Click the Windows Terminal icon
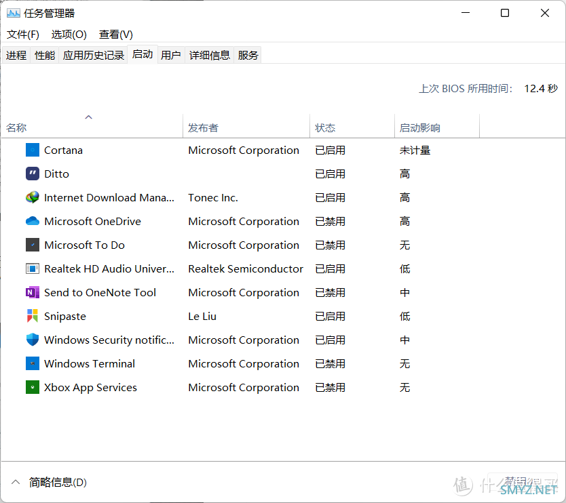 click(x=33, y=363)
